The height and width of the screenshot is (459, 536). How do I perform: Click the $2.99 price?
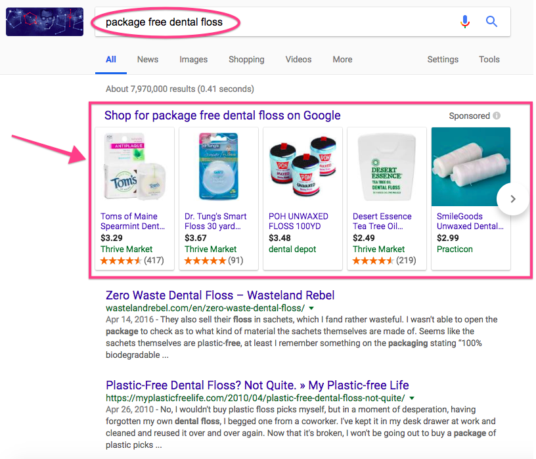coord(448,238)
